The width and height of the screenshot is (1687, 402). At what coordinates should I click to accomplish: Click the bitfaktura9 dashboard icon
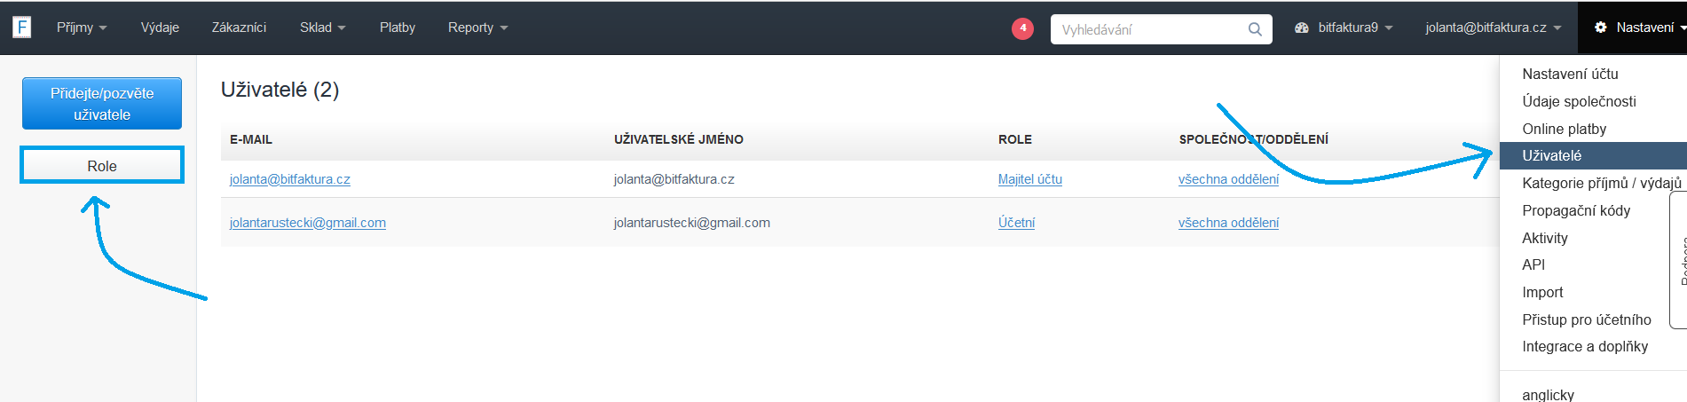coord(1302,28)
